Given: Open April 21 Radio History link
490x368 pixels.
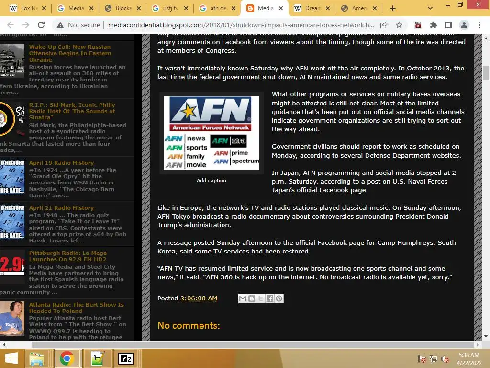Looking at the screenshot, I should pyautogui.click(x=61, y=208).
